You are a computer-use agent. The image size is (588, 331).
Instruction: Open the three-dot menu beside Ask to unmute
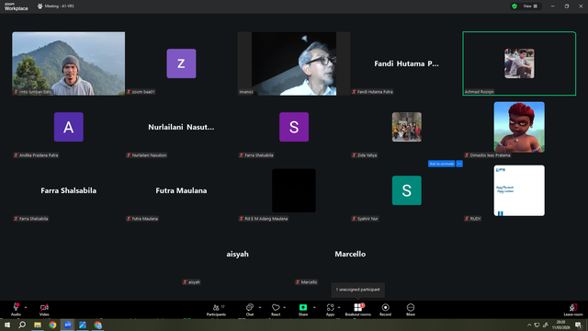(459, 164)
